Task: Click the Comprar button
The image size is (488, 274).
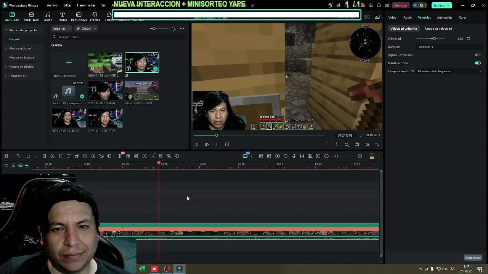Action: point(401,5)
